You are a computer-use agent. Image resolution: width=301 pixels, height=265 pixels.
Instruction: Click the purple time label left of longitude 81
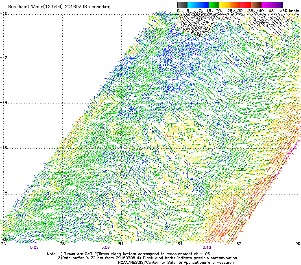pyautogui.click(x=106, y=247)
